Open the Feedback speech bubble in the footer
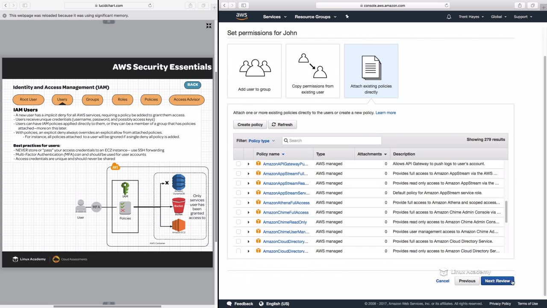 point(229,304)
